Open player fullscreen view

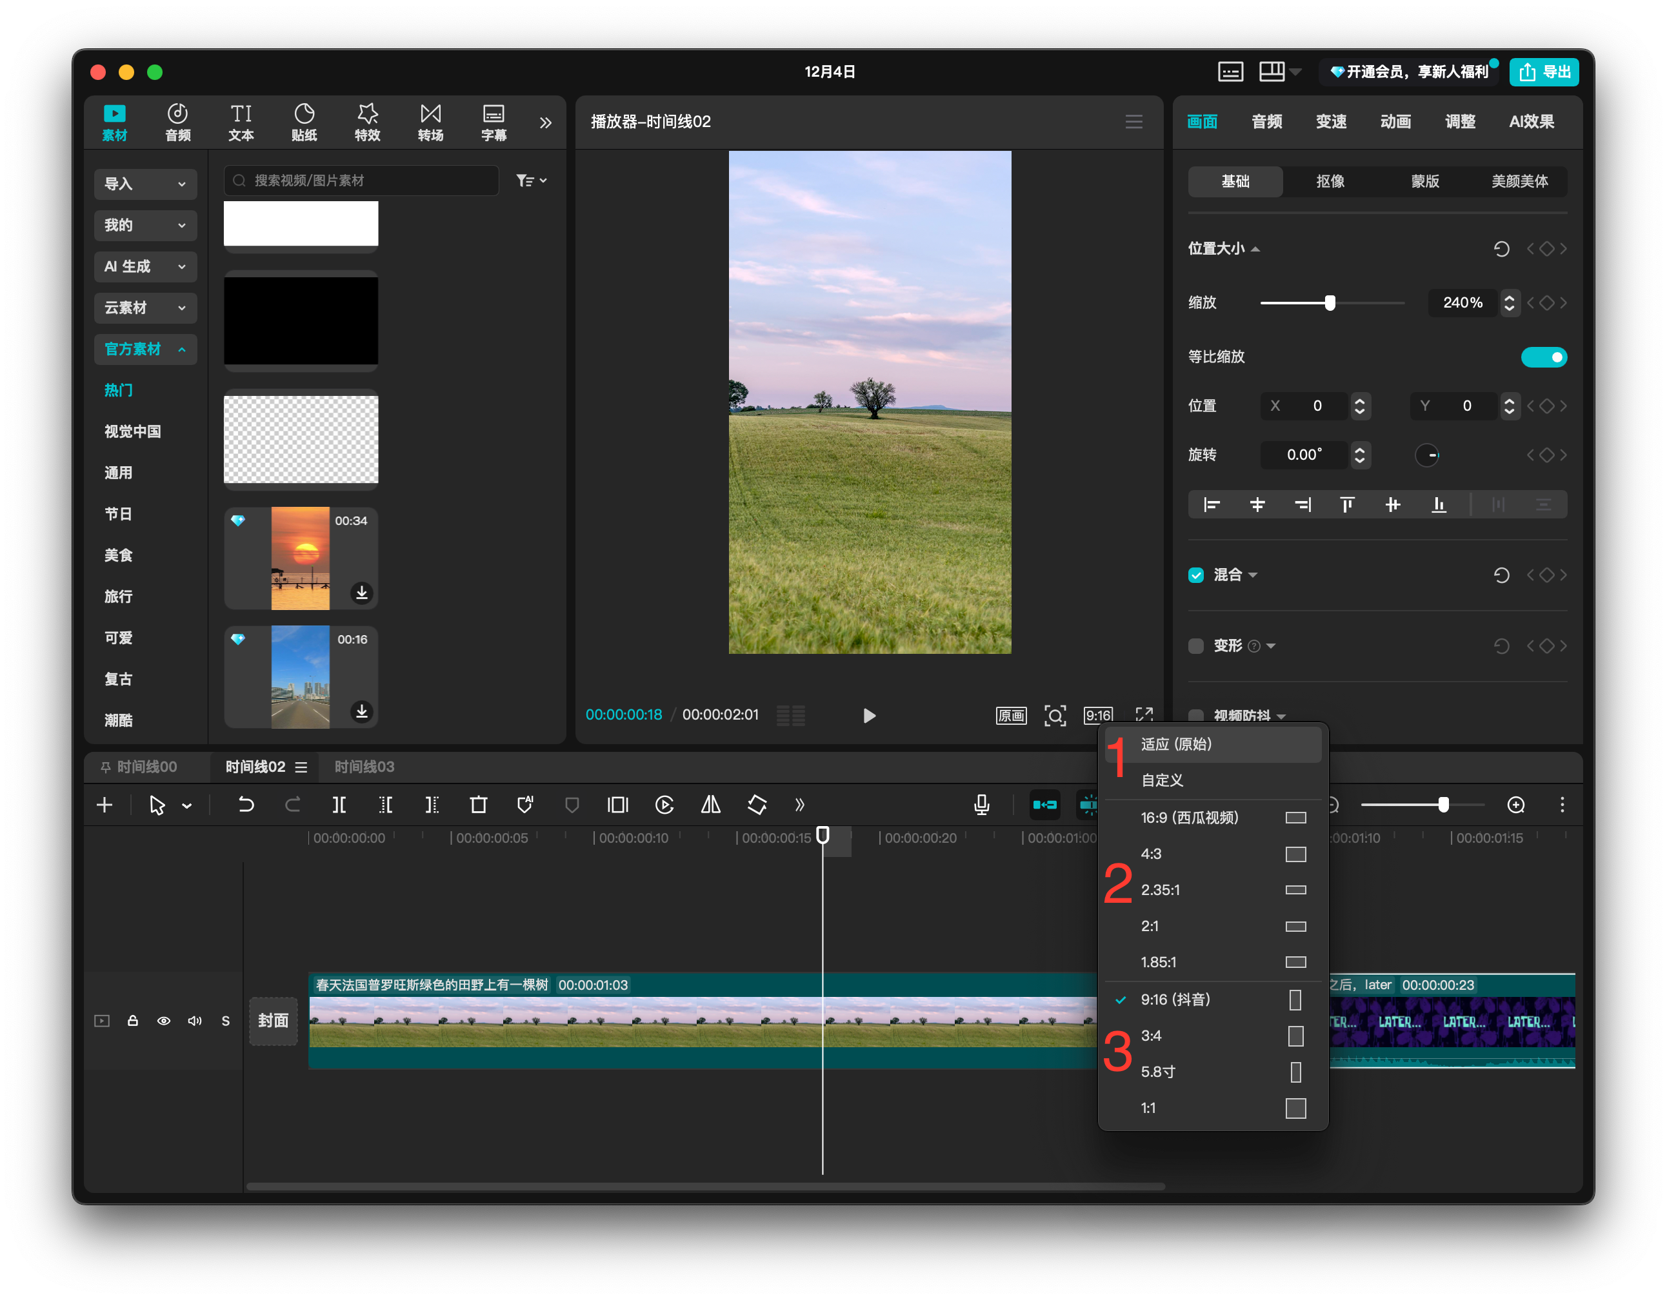point(1144,715)
